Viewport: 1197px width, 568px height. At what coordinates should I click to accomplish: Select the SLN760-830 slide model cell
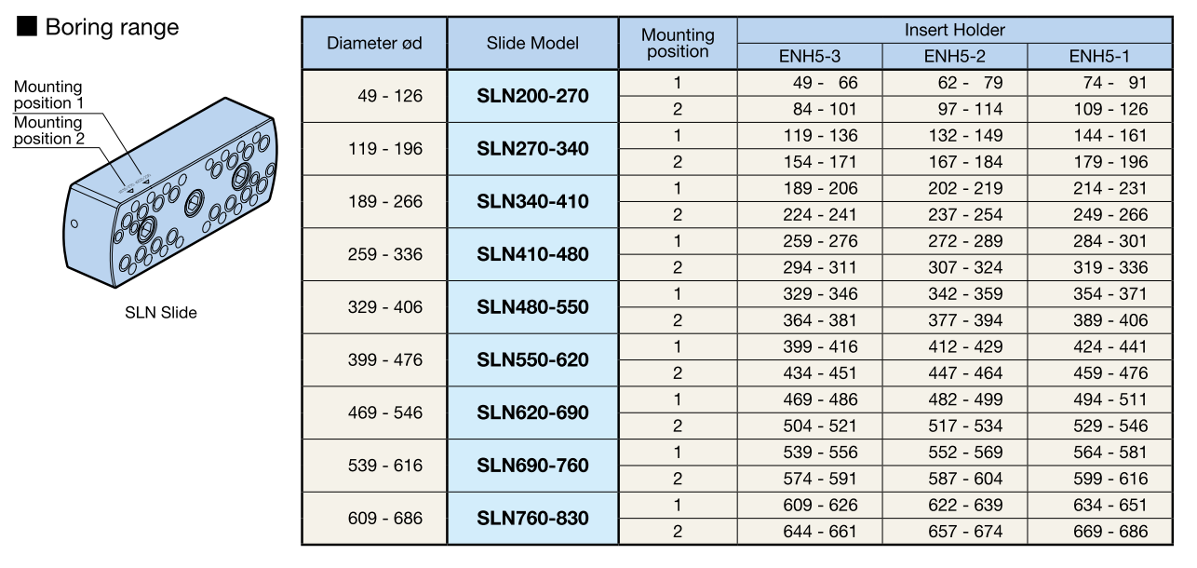[x=532, y=519]
